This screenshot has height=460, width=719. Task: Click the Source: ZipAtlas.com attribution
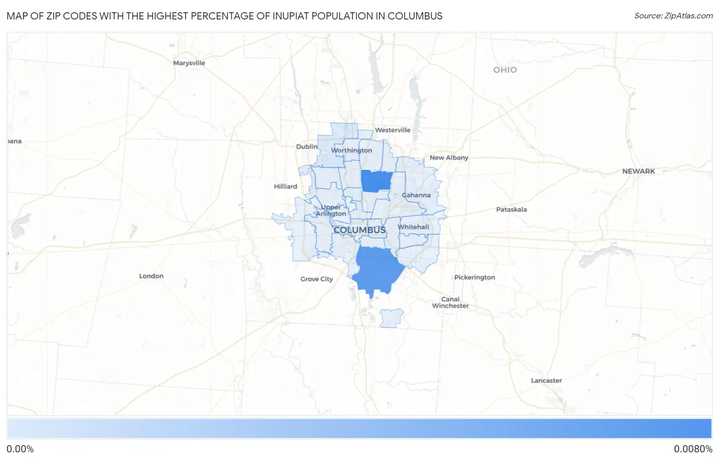tap(673, 16)
